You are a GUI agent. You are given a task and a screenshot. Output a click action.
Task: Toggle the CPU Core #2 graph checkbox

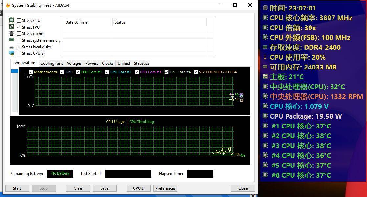(x=107, y=72)
